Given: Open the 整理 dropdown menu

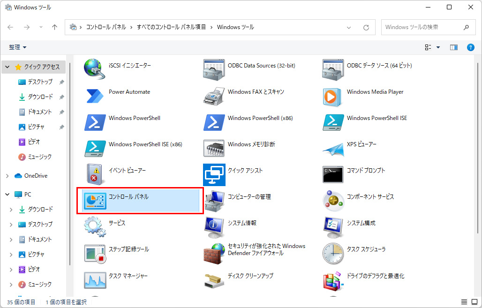Looking at the screenshot, I should [17, 47].
